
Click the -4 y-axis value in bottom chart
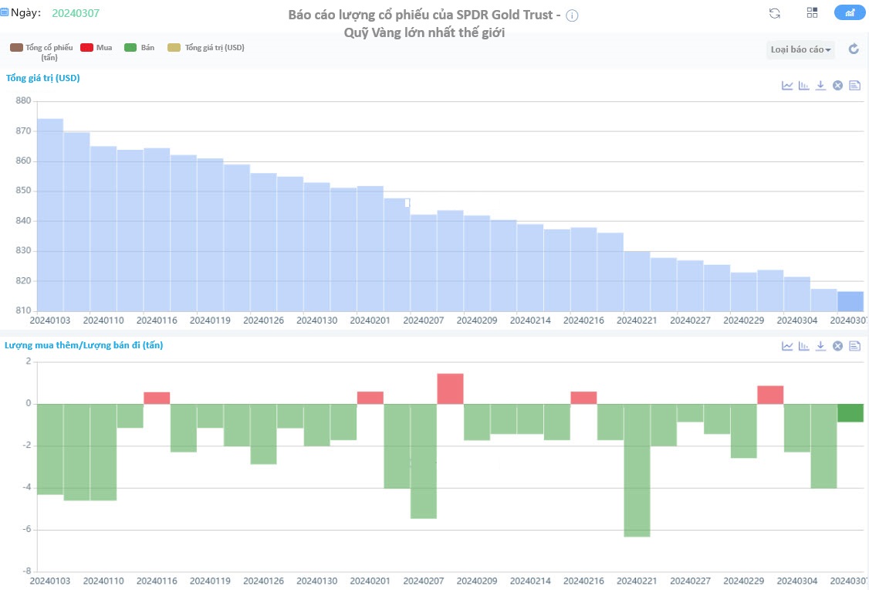pyautogui.click(x=26, y=488)
